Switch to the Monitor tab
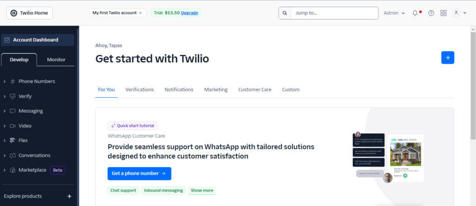This screenshot has width=476, height=206. tap(56, 60)
